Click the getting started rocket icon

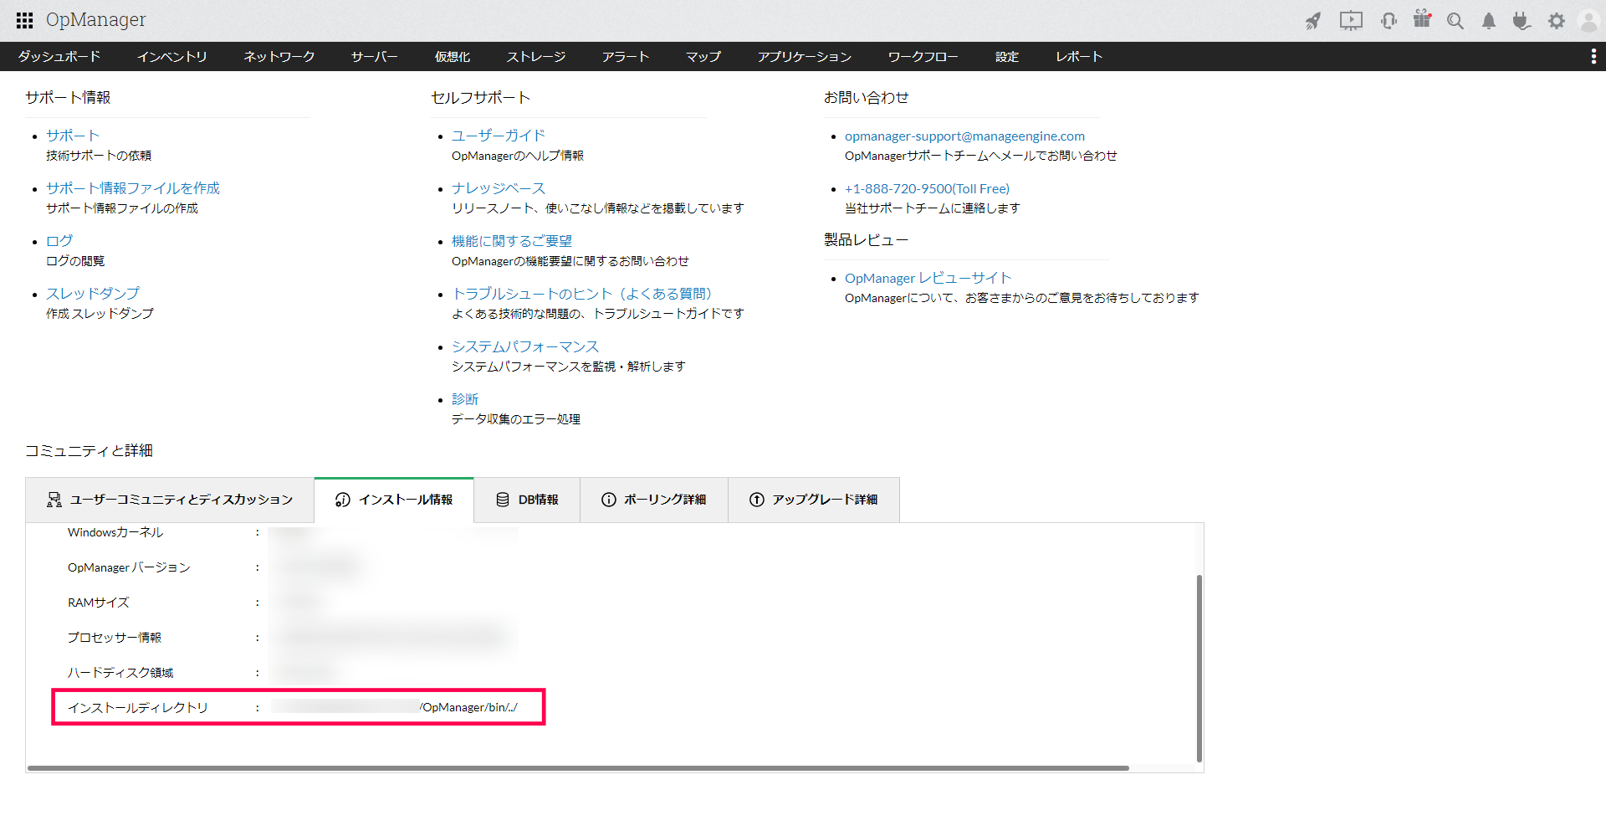pyautogui.click(x=1313, y=21)
